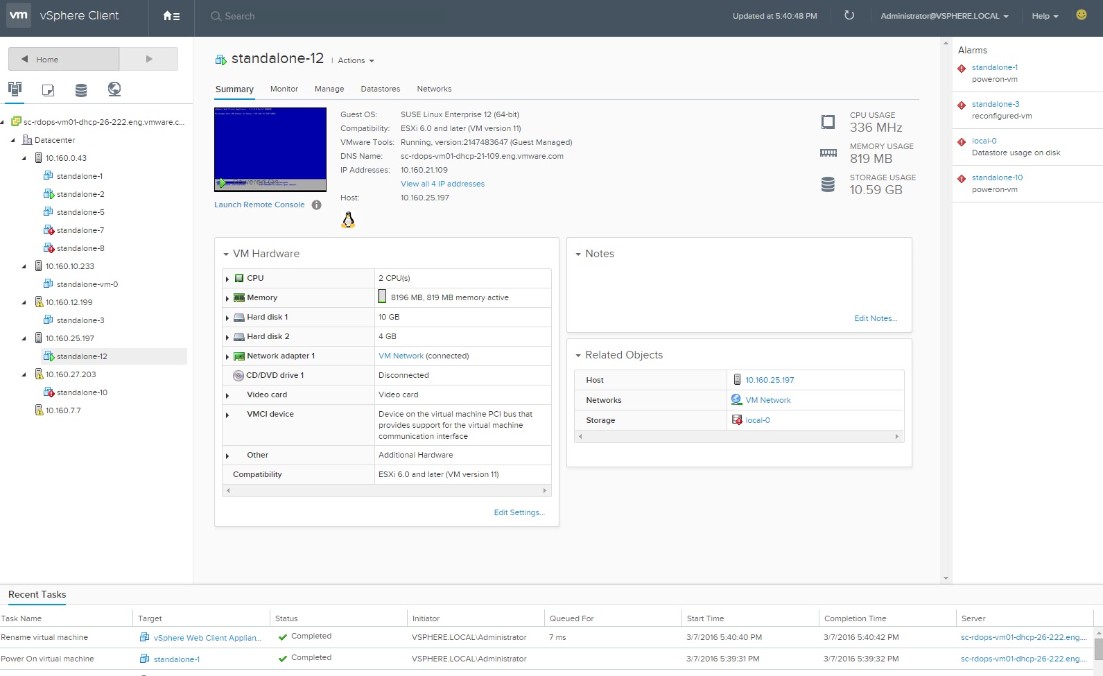
Task: Switch to the Monitor tab
Action: (x=284, y=89)
